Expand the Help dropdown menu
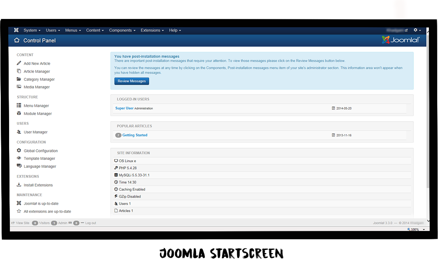Viewport: 438px width, 259px height. (175, 30)
